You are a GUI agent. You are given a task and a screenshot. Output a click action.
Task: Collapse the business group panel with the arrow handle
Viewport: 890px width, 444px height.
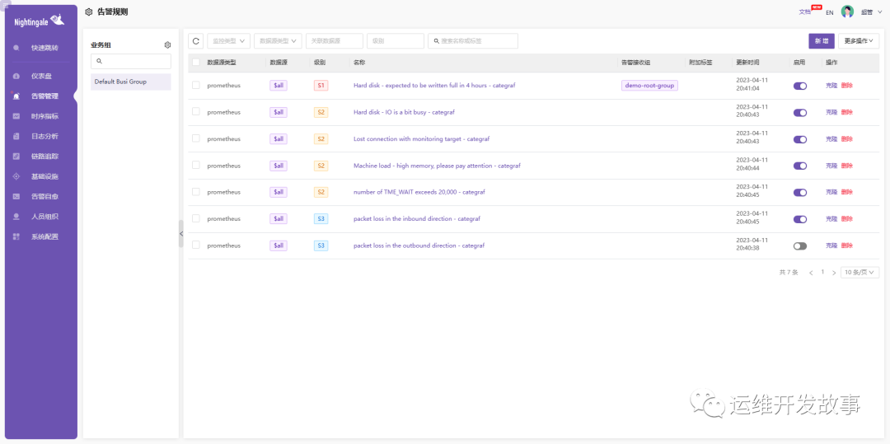181,234
